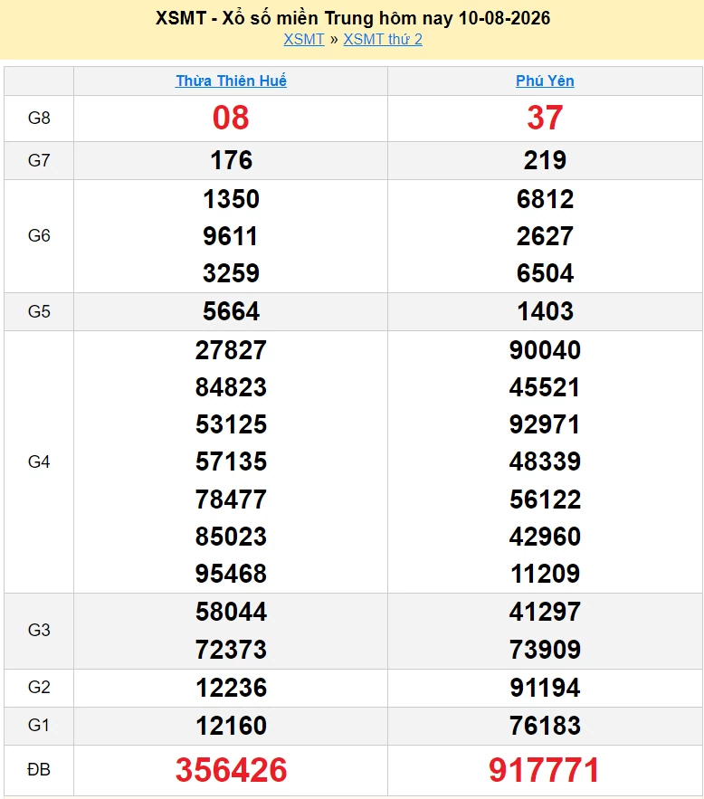Open the XSMT breadcrumb link
This screenshot has height=799, width=704.
pyautogui.click(x=304, y=39)
